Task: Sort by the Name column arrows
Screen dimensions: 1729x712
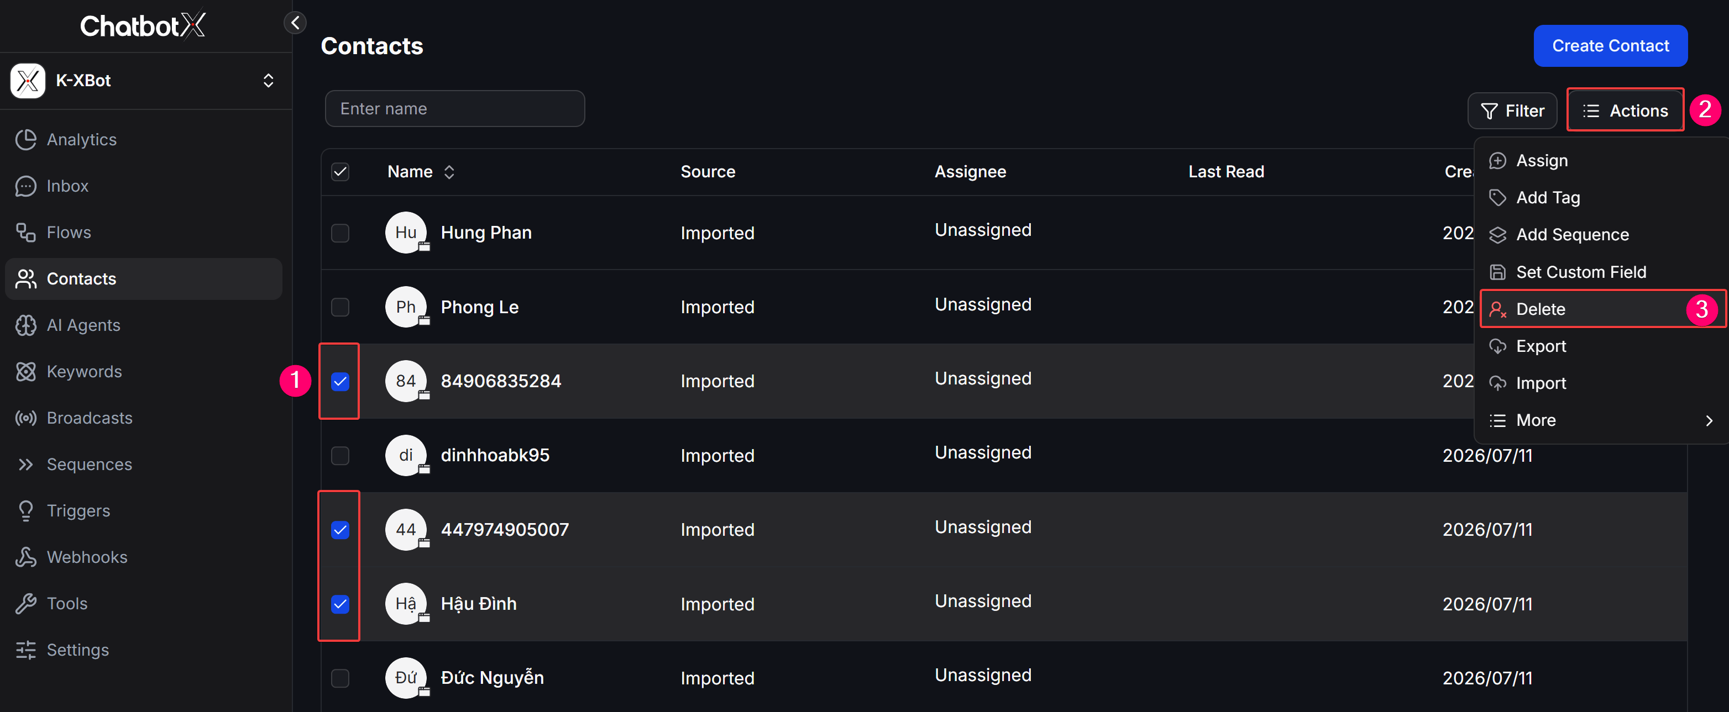Action: (449, 172)
